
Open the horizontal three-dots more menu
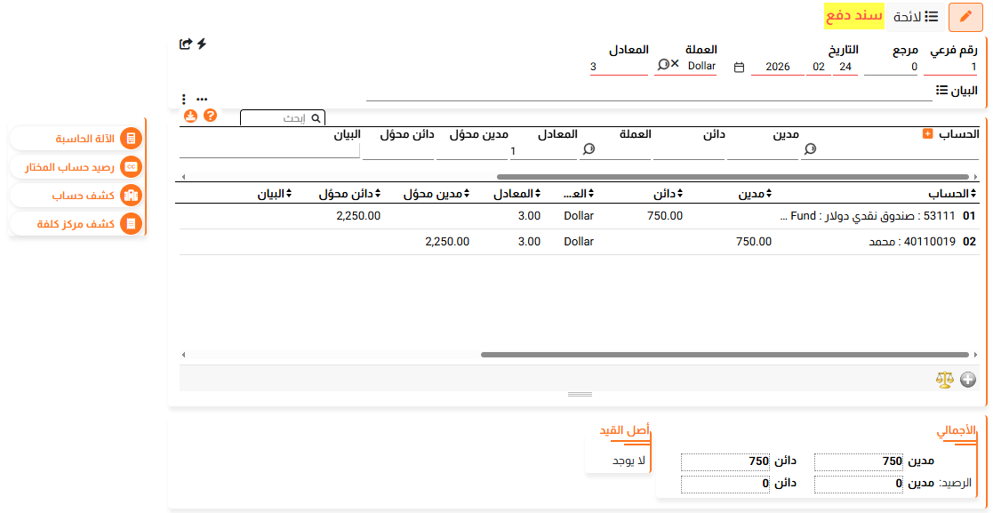click(202, 100)
